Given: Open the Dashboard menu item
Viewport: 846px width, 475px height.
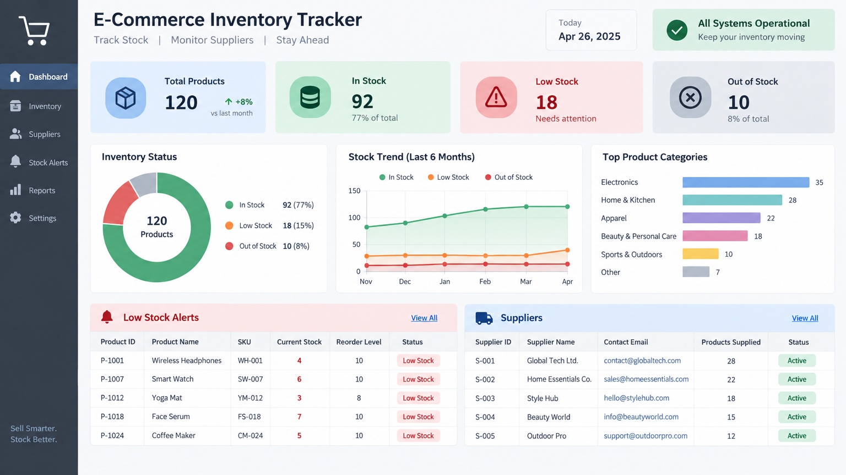Looking at the screenshot, I should point(39,76).
